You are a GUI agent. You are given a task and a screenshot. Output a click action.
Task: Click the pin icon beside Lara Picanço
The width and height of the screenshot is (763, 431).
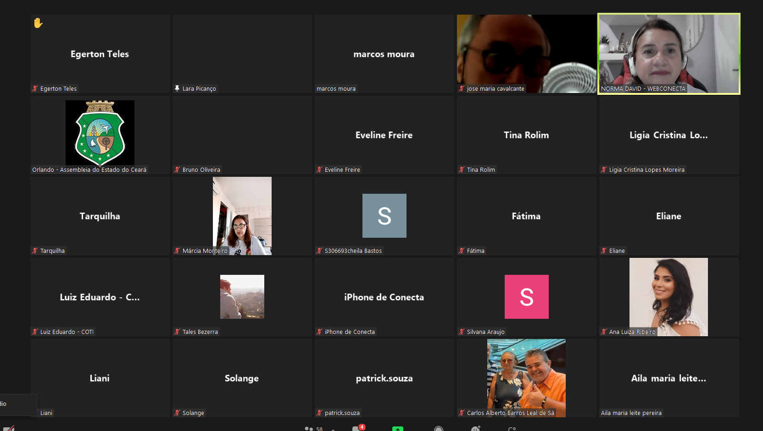(x=177, y=88)
